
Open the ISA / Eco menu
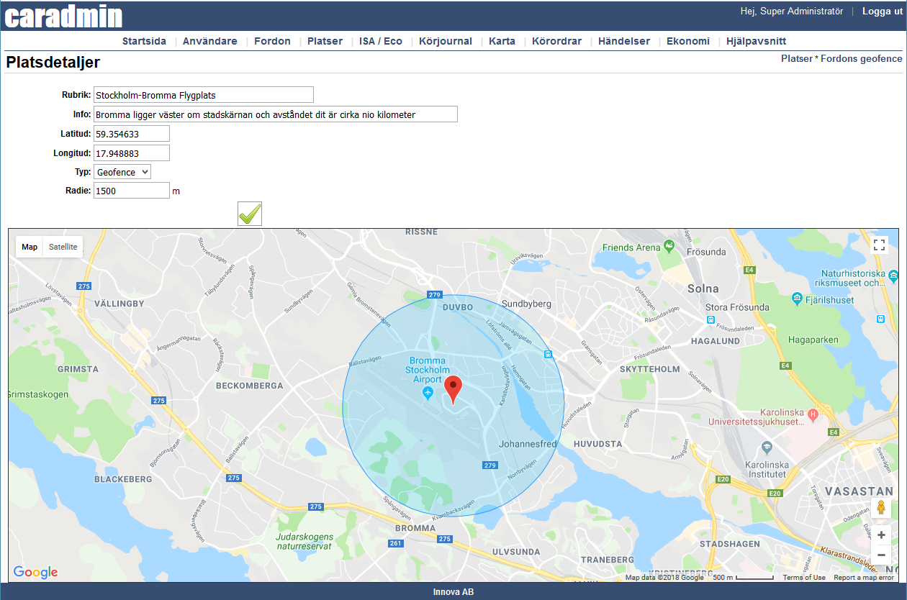click(381, 41)
